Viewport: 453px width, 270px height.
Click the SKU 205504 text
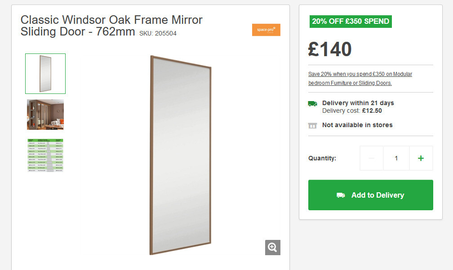pyautogui.click(x=158, y=33)
